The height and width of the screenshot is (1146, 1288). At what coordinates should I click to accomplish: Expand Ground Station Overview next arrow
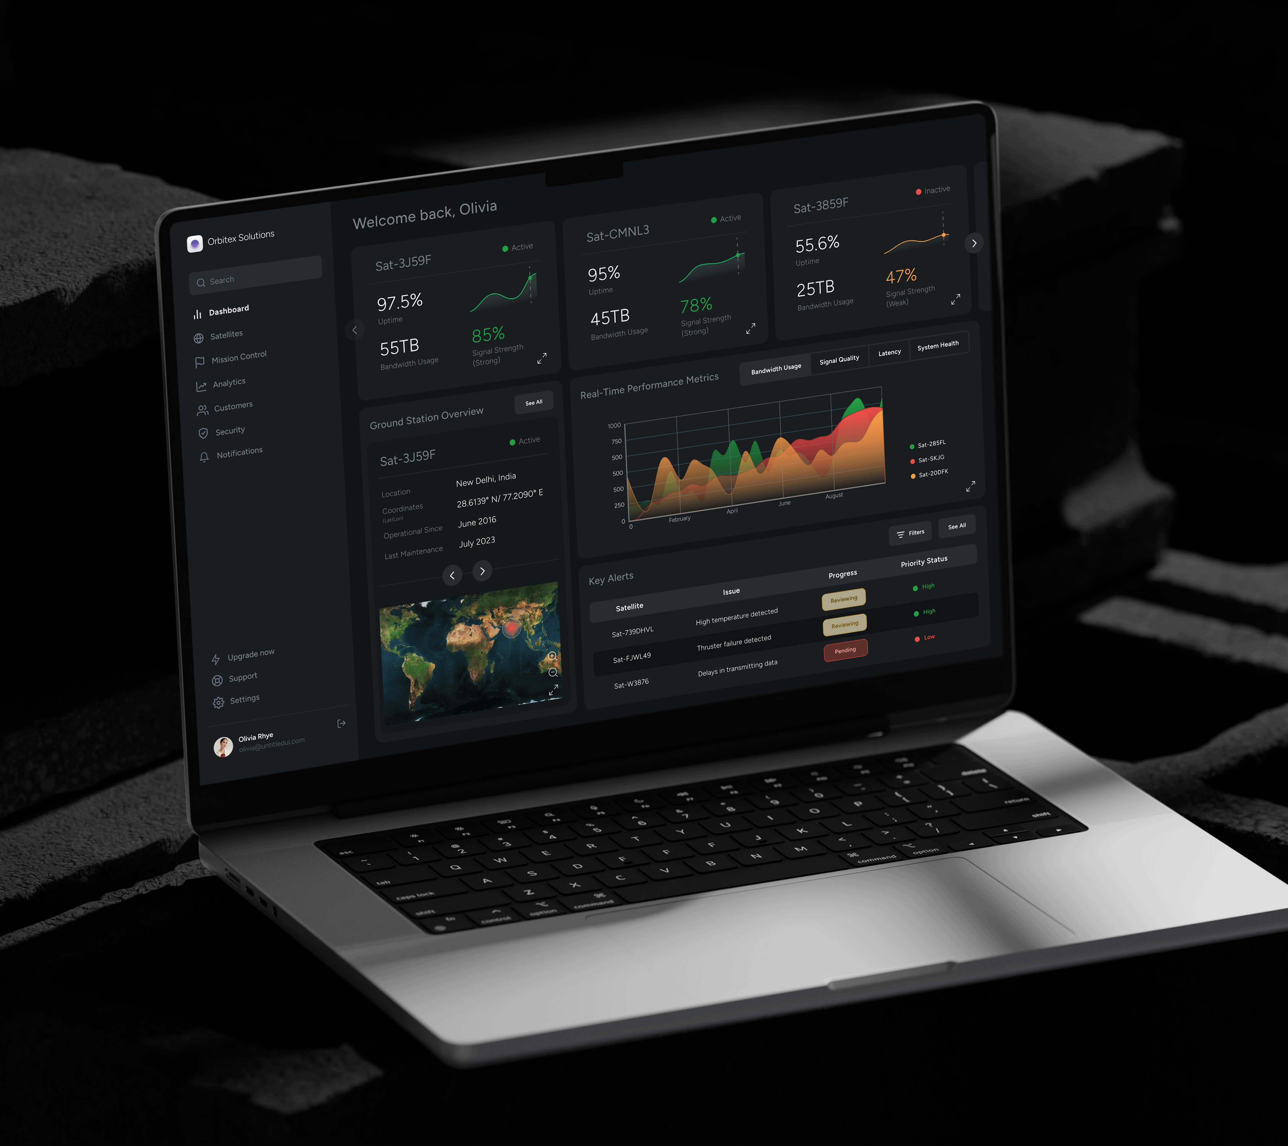click(482, 574)
